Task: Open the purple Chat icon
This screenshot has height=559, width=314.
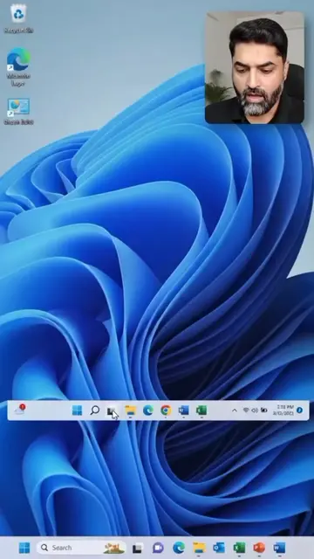Action: point(158,548)
